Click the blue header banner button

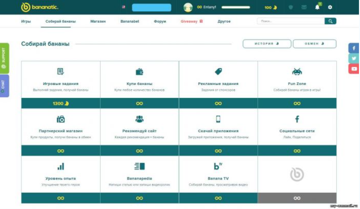coord(152,7)
